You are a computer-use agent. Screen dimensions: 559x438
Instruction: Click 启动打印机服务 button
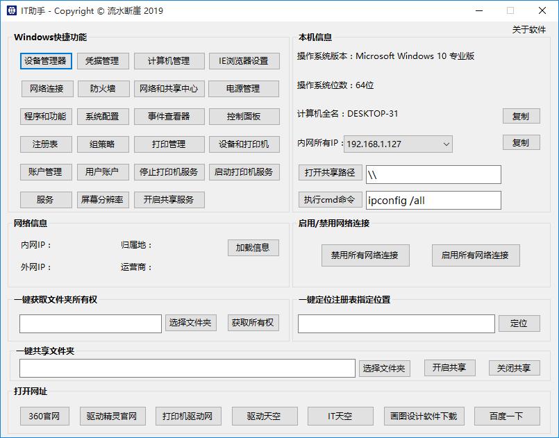(244, 172)
